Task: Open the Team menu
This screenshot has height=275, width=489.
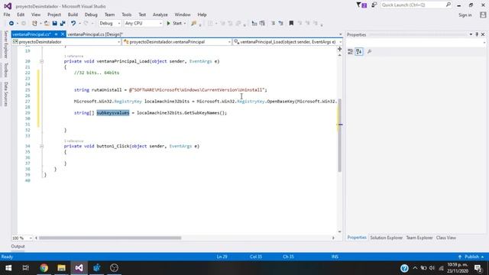Action: click(109, 15)
